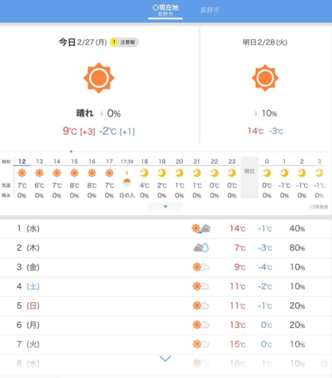The height and width of the screenshot is (378, 332).
Task: Open the yellow 注意報 warning badge
Action: click(x=124, y=42)
